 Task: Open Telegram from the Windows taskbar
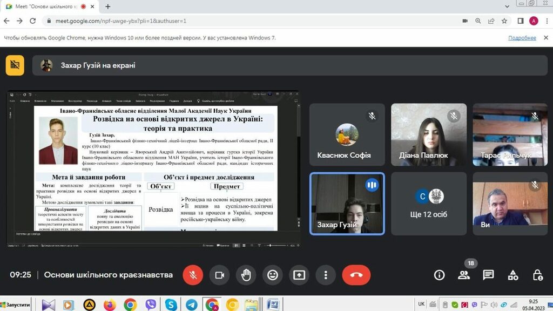pos(191,305)
